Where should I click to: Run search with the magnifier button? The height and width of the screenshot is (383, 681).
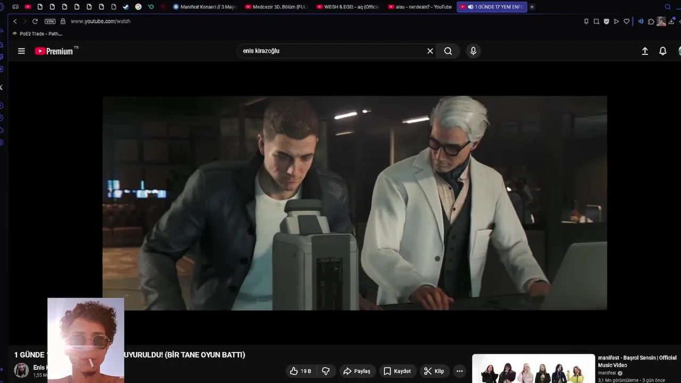448,51
